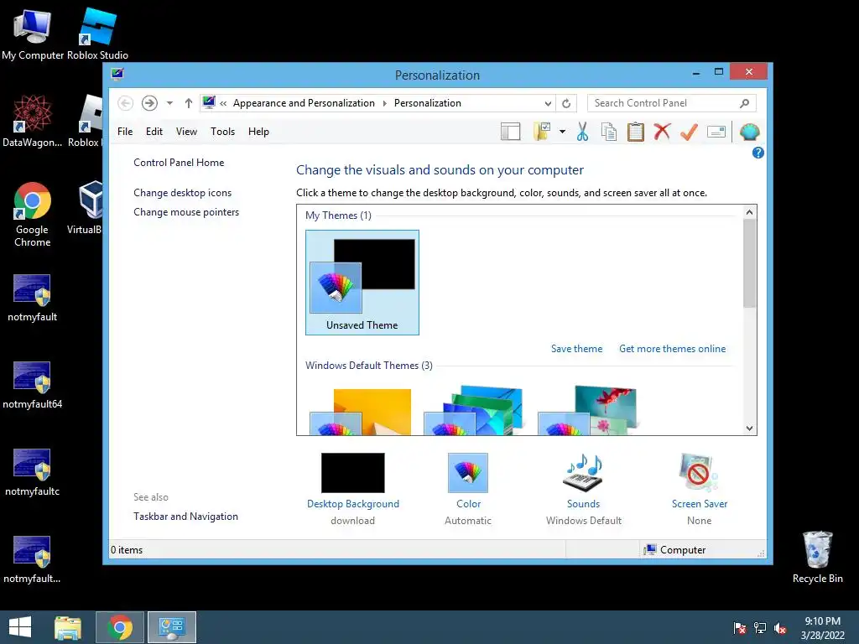Image resolution: width=859 pixels, height=644 pixels.
Task: Click the network tray icon
Action: pos(760,627)
